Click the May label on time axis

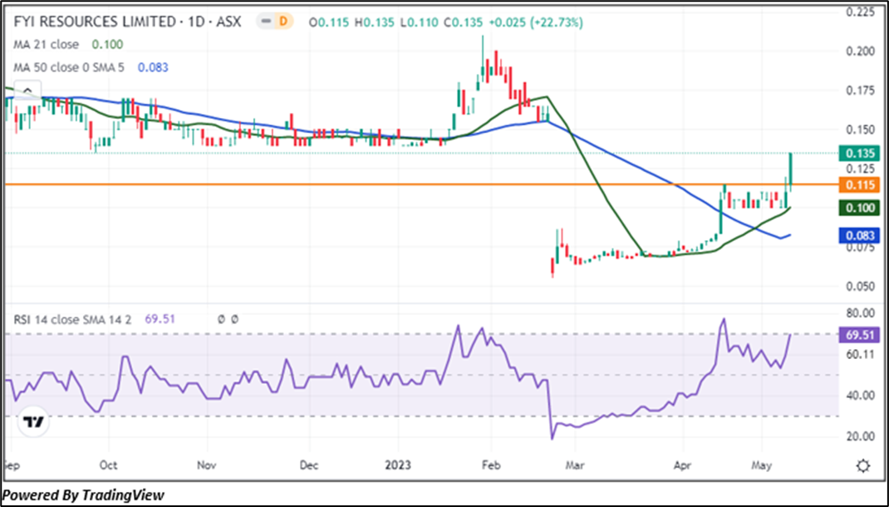pos(762,465)
